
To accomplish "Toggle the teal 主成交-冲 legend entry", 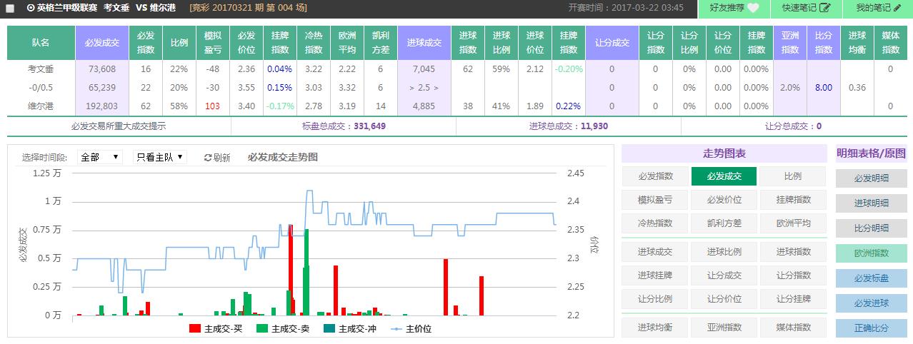I will [350, 328].
